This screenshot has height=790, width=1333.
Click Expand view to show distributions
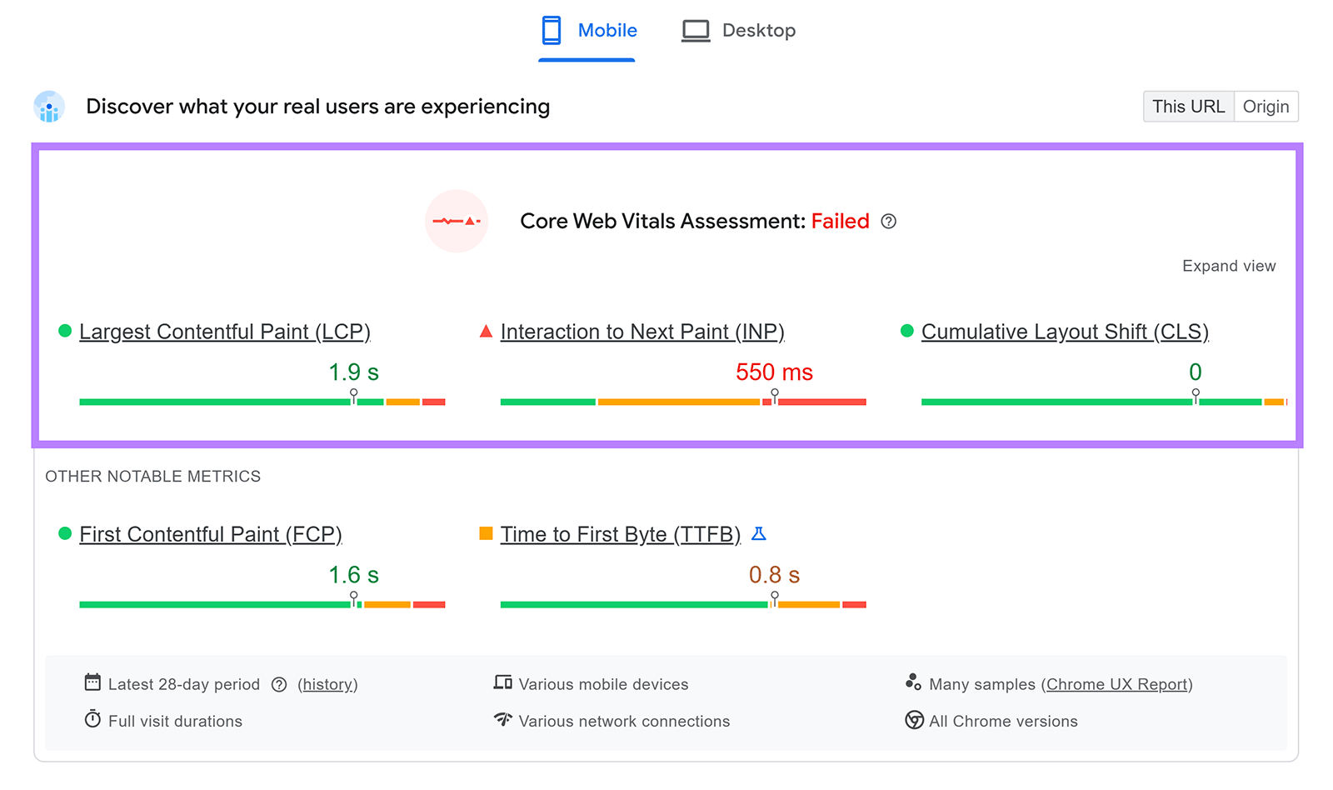tap(1228, 265)
